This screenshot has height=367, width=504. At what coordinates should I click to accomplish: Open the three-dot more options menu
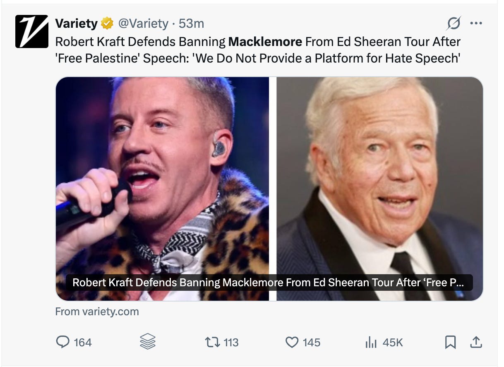(x=476, y=24)
